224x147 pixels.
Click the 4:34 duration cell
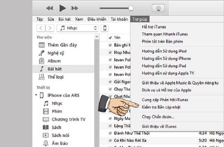point(203,133)
